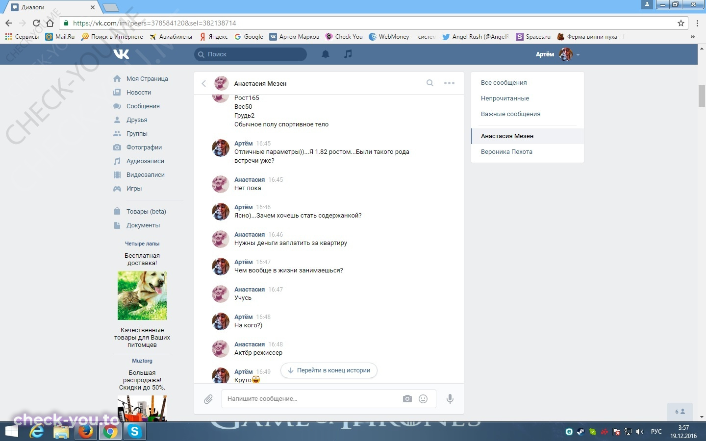Click the page vertical scrollbar thumb
This screenshot has height=441, width=706.
point(702,96)
